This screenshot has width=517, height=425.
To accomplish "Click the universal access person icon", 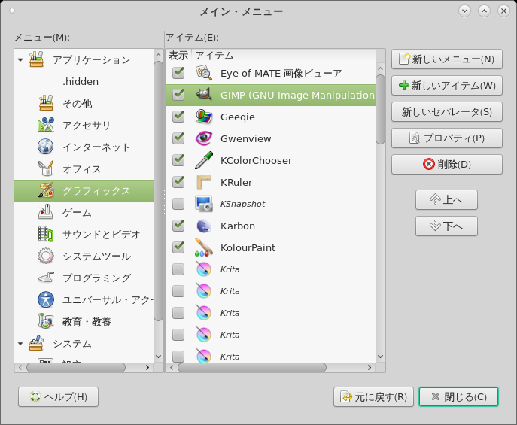I will point(46,299).
